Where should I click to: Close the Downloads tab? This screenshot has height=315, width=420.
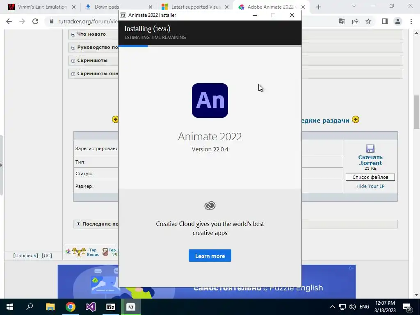[151, 7]
